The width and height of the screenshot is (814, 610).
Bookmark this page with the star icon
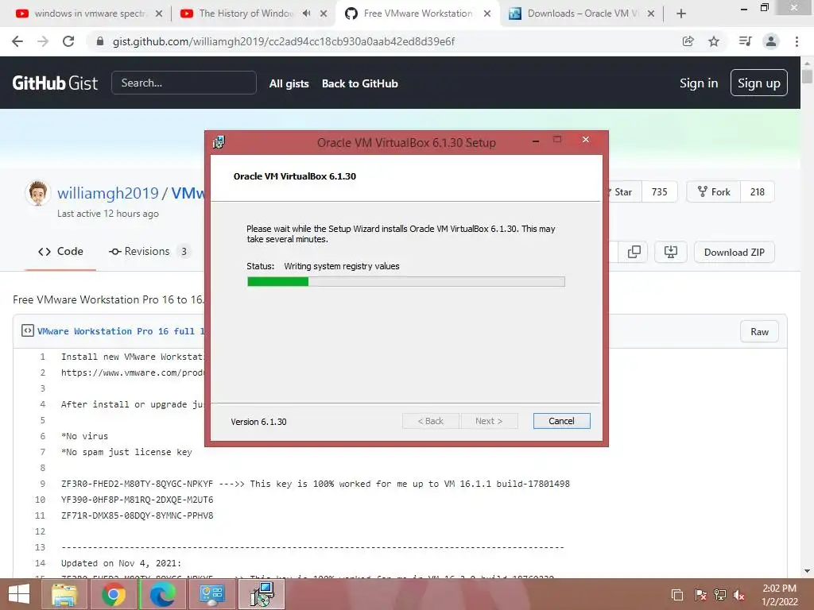714,41
